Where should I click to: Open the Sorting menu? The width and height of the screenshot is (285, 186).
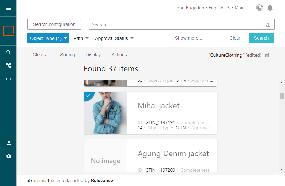pos(67,55)
